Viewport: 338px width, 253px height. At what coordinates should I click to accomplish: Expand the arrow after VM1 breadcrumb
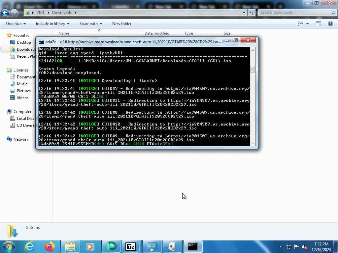coord(48,13)
